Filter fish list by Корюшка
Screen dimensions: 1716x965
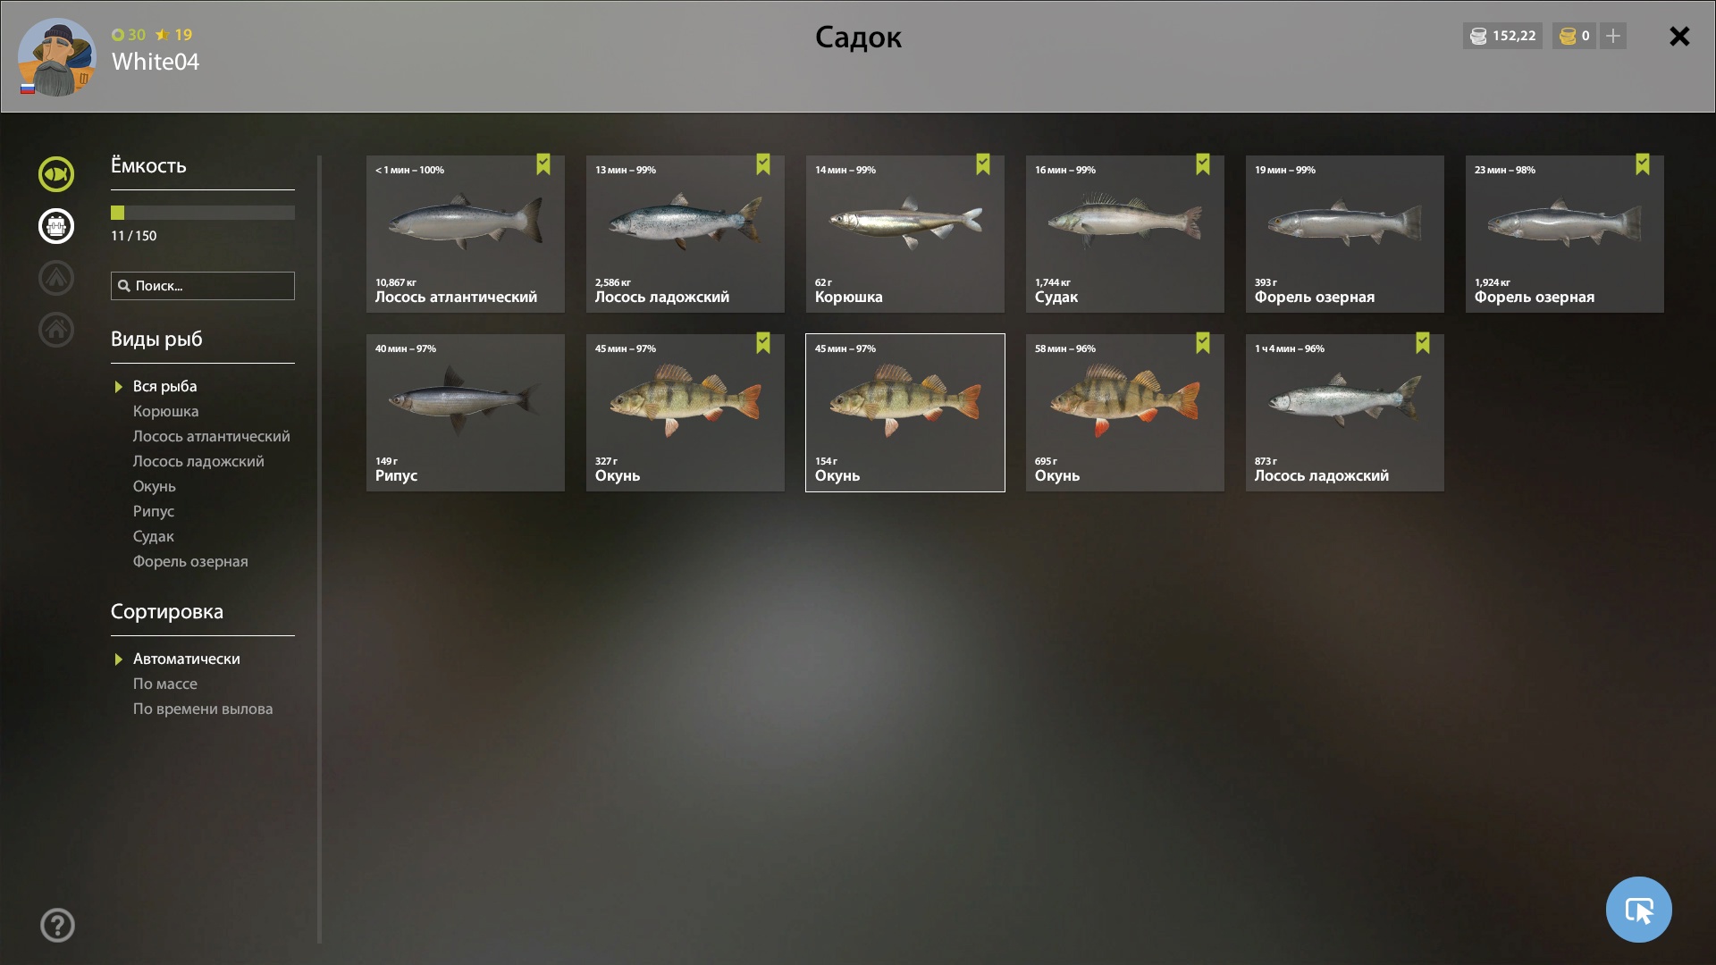[165, 411]
